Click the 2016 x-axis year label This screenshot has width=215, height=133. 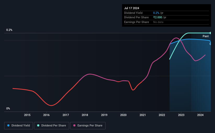click(46, 115)
